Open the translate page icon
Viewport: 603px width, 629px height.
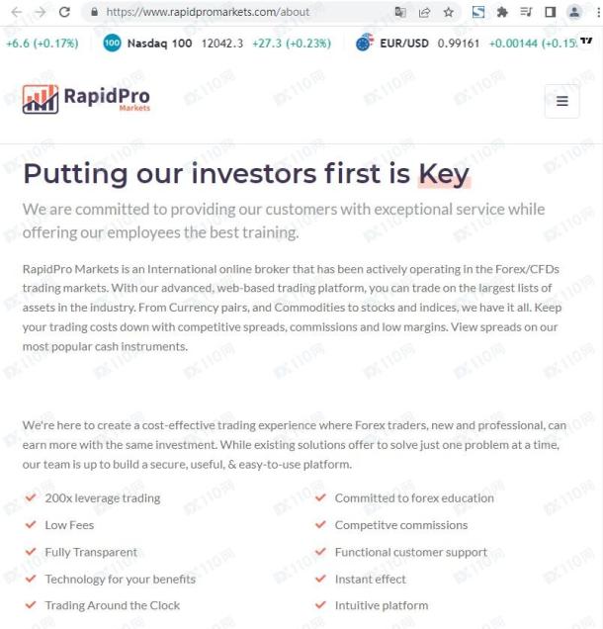[x=400, y=13]
